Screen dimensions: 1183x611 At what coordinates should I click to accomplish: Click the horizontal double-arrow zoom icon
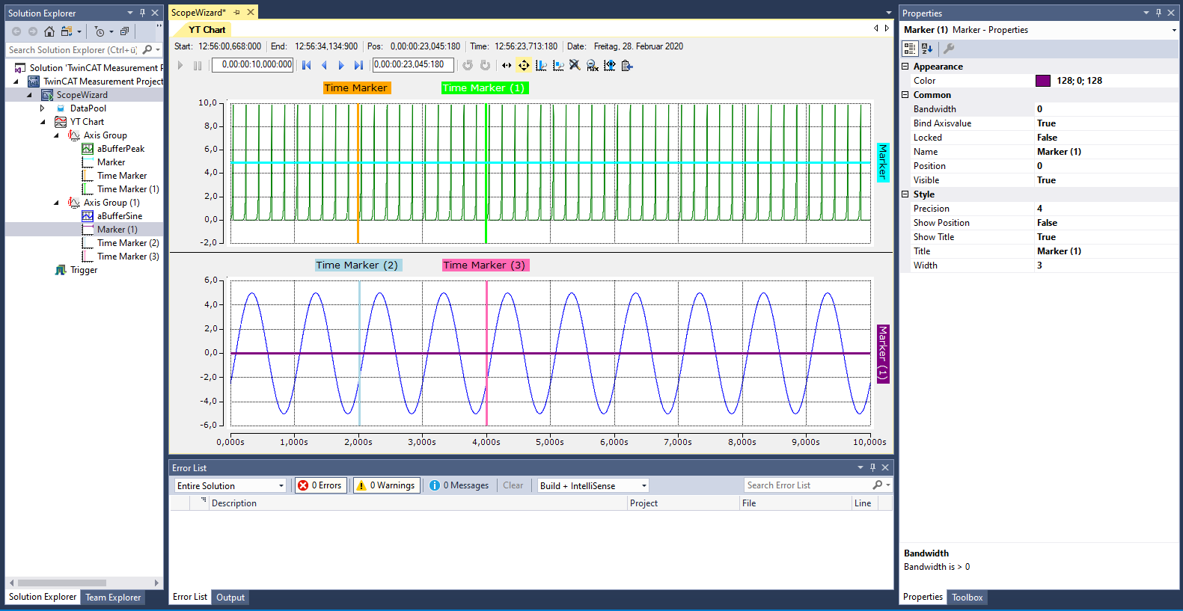click(507, 66)
